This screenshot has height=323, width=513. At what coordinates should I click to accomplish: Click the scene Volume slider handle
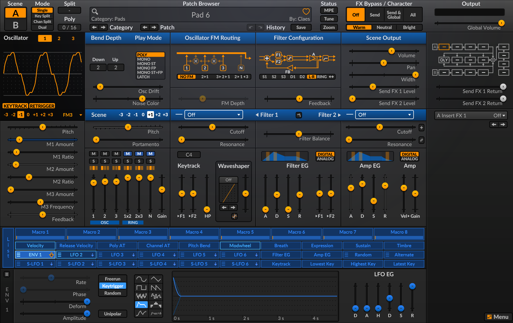click(392, 51)
